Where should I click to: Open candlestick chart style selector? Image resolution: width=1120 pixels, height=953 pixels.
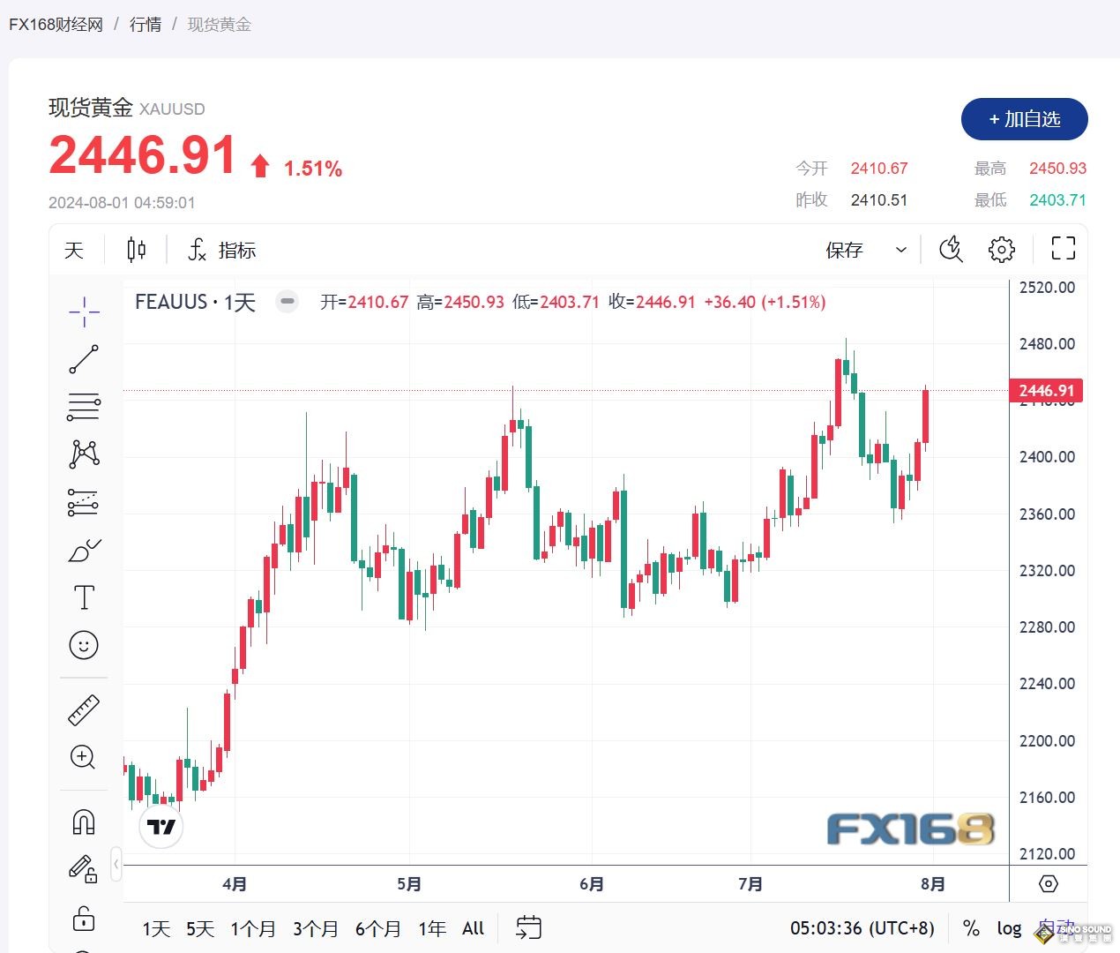pyautogui.click(x=136, y=250)
